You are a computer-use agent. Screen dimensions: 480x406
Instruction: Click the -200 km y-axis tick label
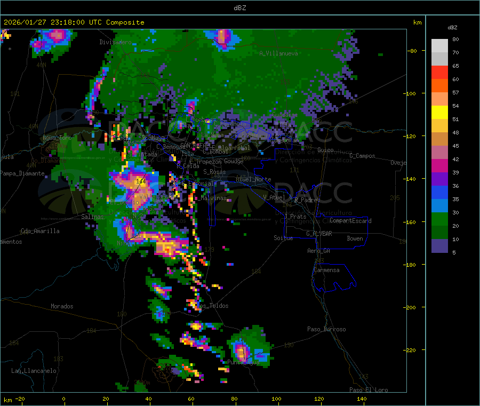[409, 307]
